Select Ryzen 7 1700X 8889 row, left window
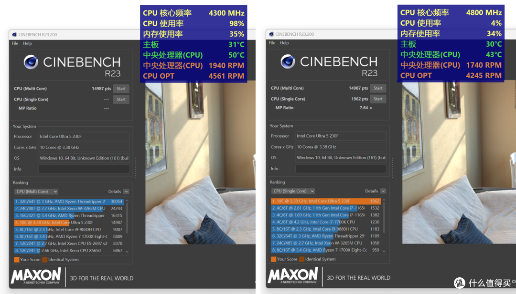The width and height of the screenshot is (516, 294). [69, 236]
